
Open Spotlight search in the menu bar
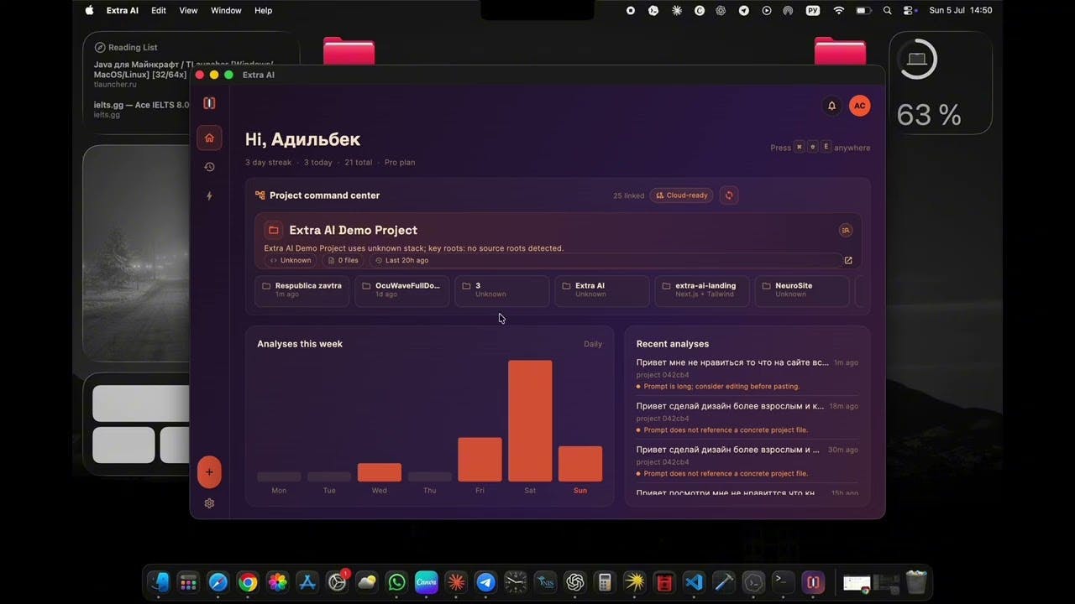point(888,11)
